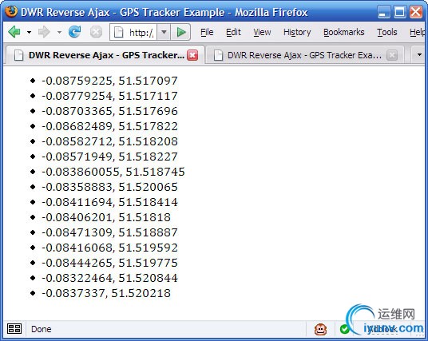Click the Firefox logo in the title bar
Viewport: 428px width, 341px height.
pos(11,12)
